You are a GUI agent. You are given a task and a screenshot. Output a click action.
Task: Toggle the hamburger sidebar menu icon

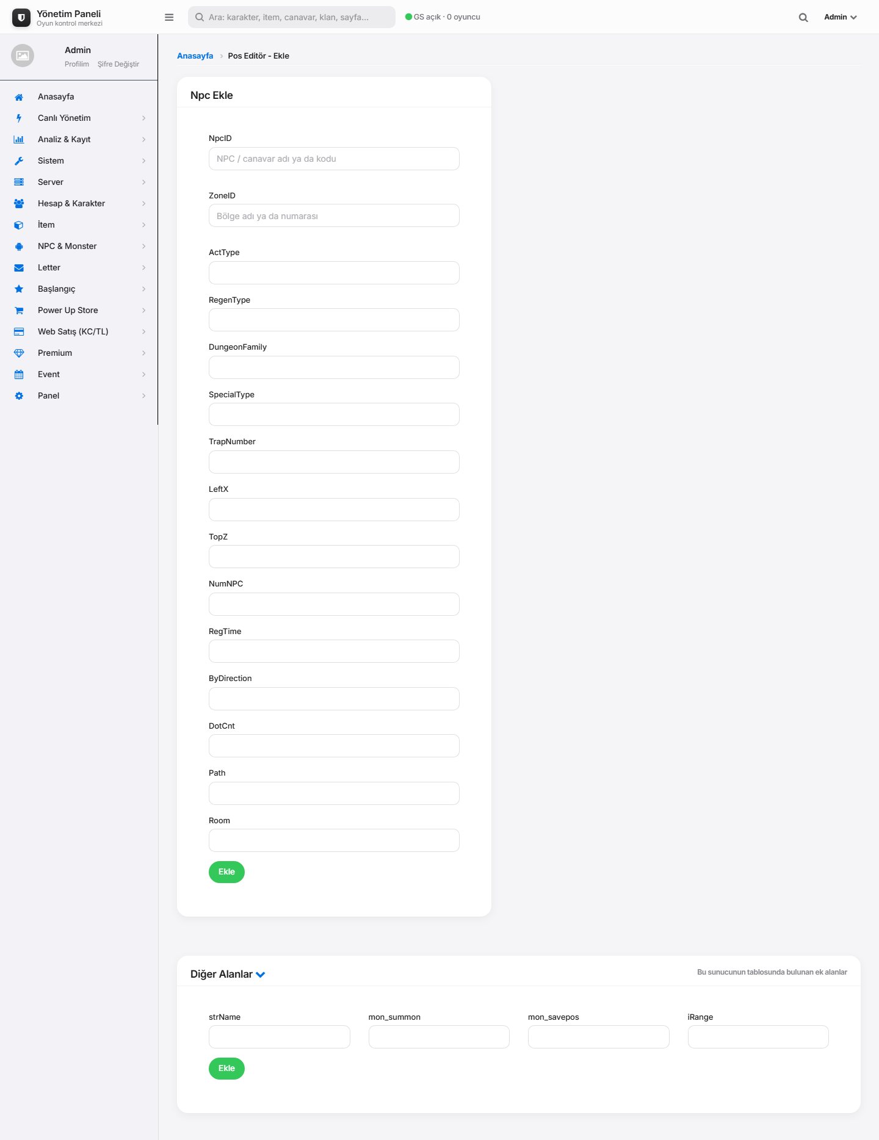pos(169,17)
